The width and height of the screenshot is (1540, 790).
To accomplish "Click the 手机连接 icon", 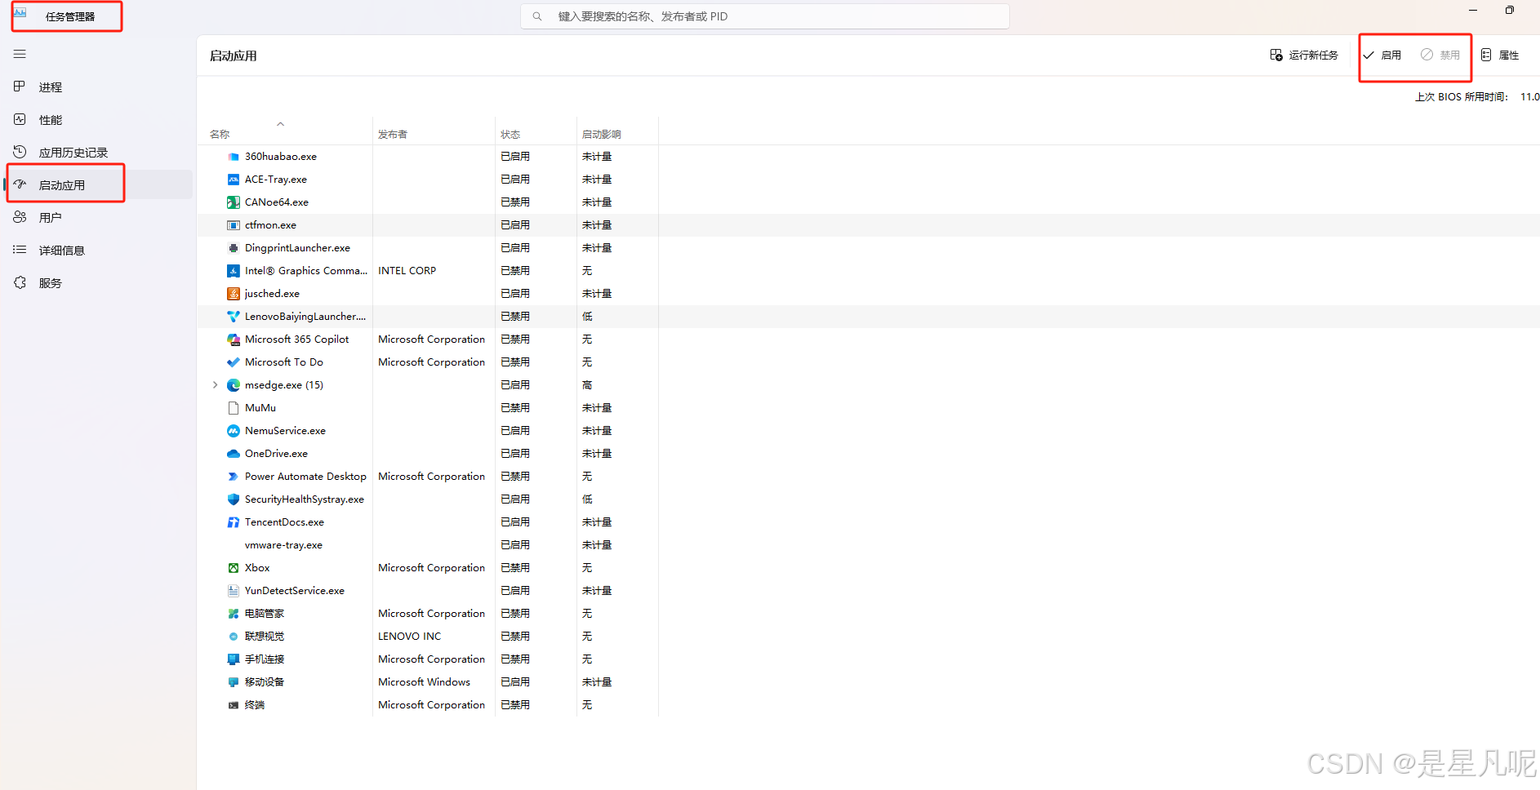I will 234,659.
